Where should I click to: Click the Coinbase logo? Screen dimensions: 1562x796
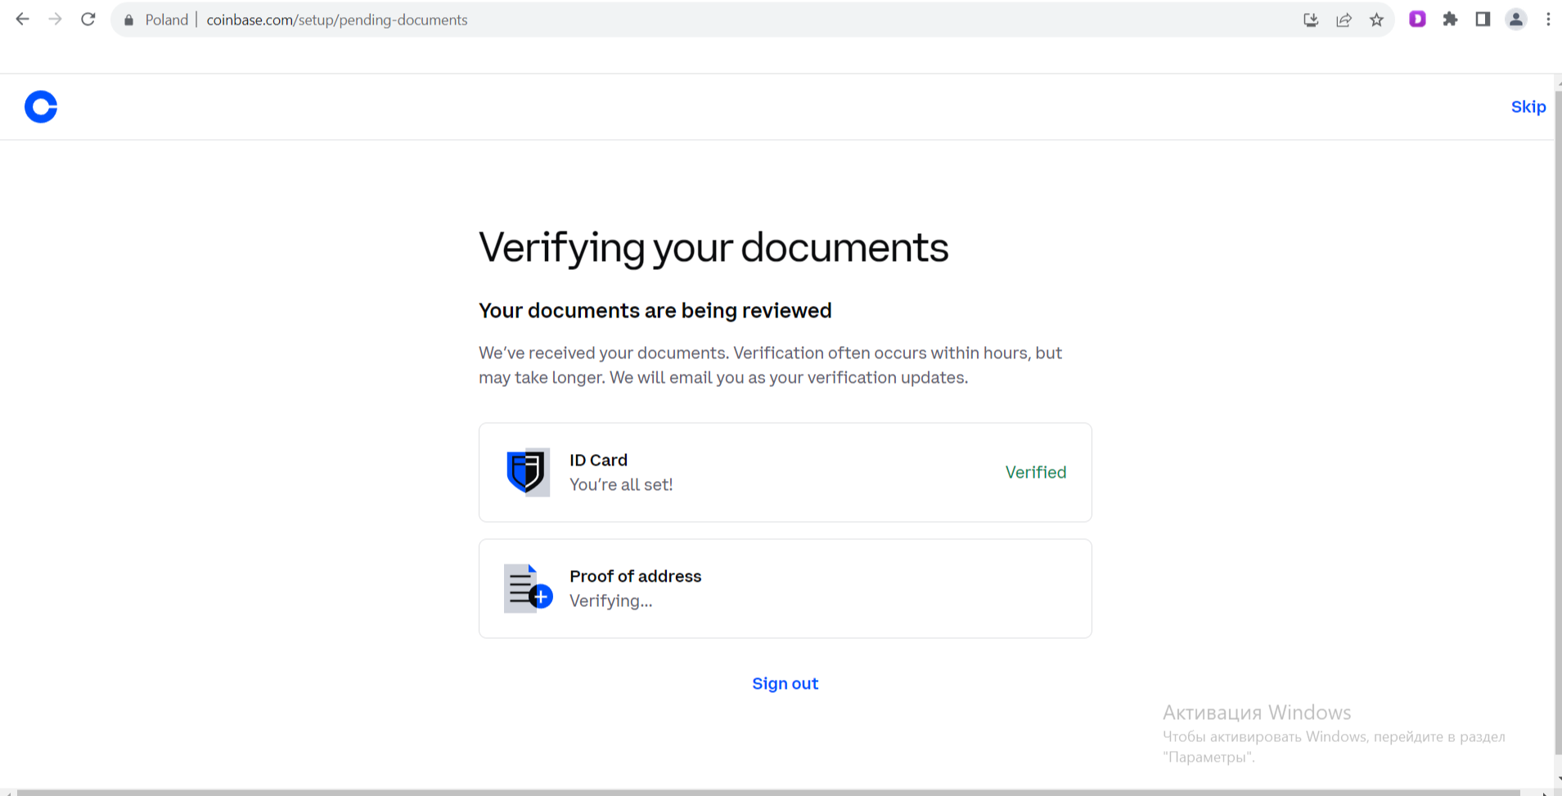coord(41,107)
